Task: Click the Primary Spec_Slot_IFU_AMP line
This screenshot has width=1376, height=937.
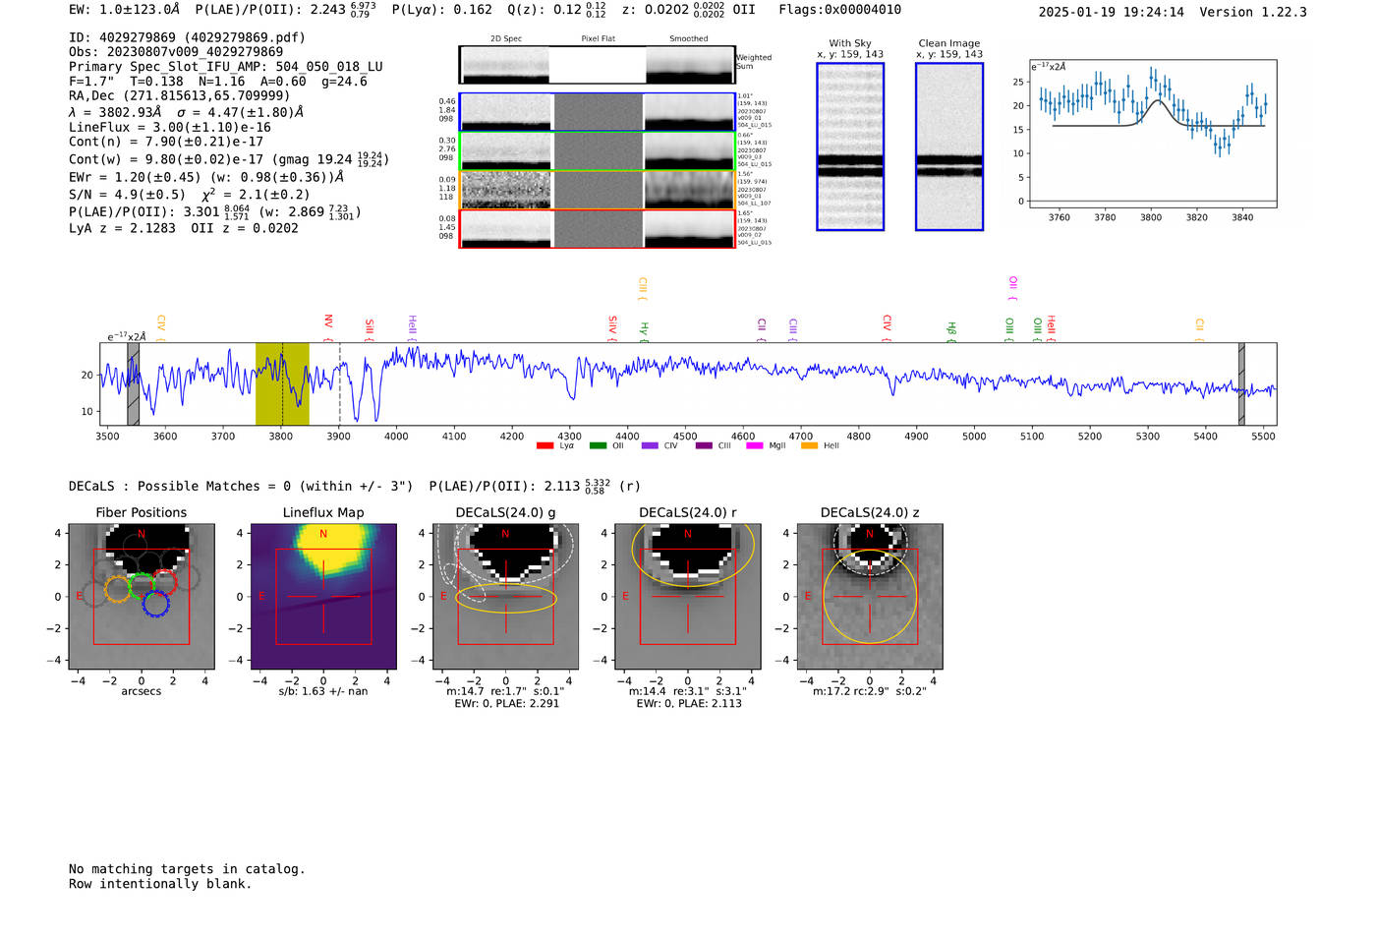Action: pos(226,67)
